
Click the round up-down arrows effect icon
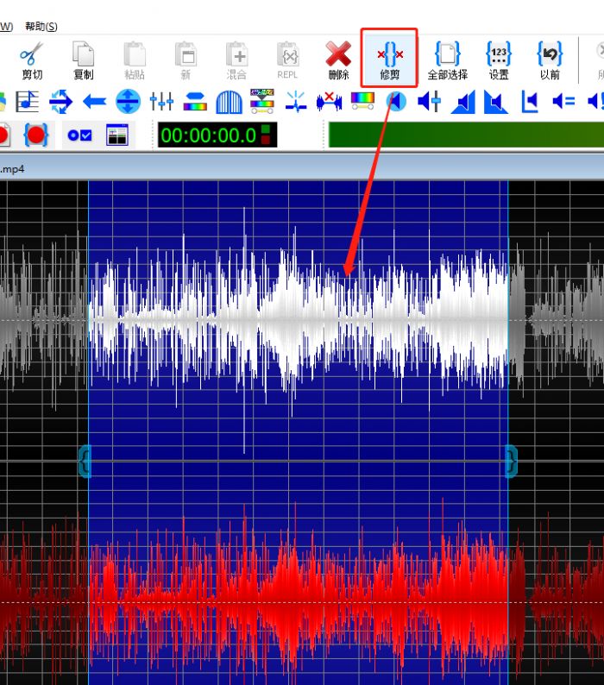[128, 102]
